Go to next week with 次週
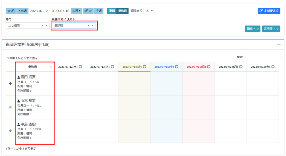 pyautogui.click(x=76, y=11)
